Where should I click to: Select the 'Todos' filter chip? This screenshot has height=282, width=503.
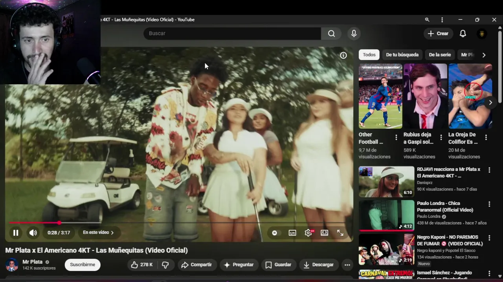pyautogui.click(x=369, y=55)
